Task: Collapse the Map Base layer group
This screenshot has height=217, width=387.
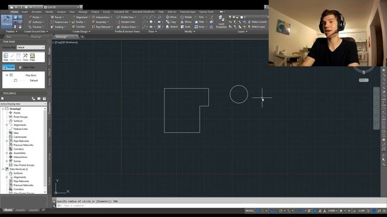Action: (x=7, y=75)
